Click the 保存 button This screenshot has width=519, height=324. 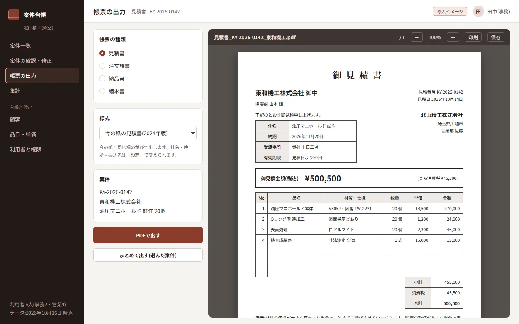[x=496, y=37]
